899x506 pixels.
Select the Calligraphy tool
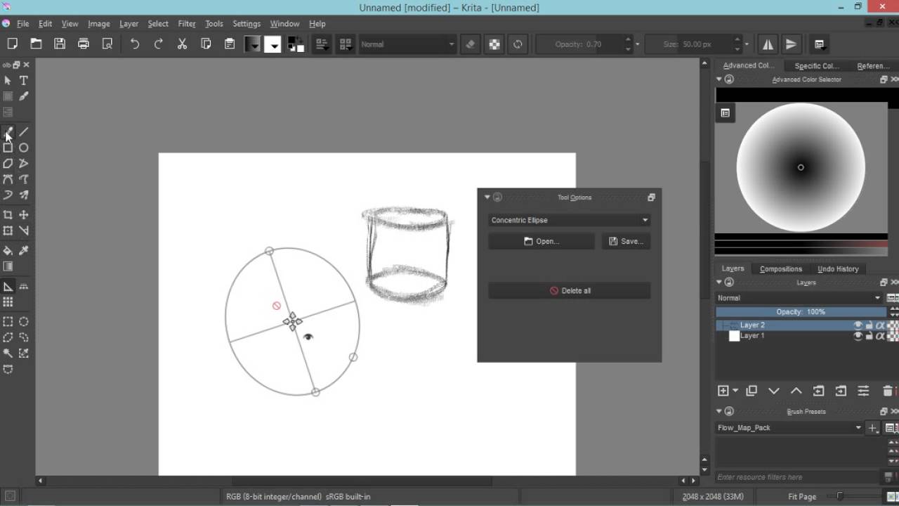23,96
